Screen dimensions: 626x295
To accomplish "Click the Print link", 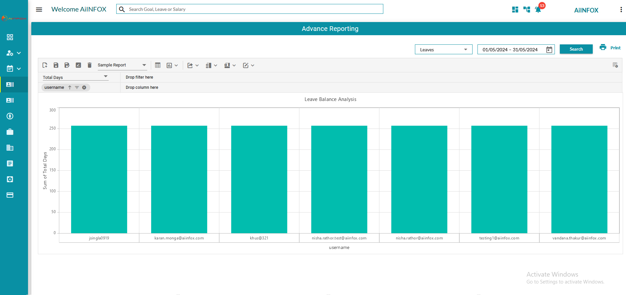I will (x=615, y=48).
